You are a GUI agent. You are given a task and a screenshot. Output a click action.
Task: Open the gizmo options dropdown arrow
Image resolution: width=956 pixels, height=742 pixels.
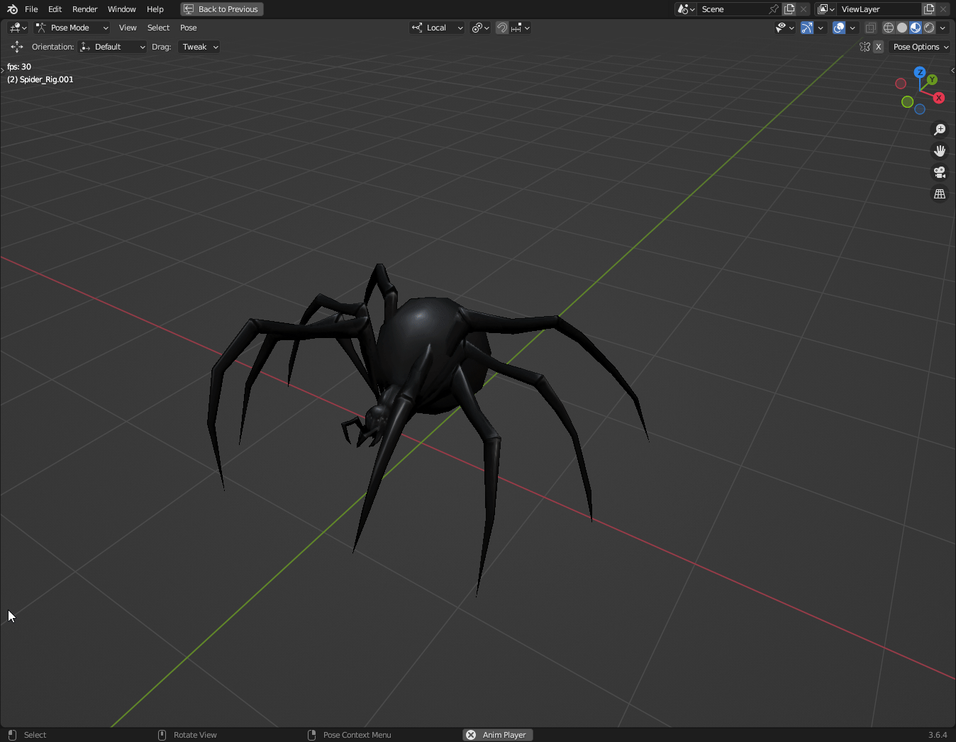pos(821,28)
